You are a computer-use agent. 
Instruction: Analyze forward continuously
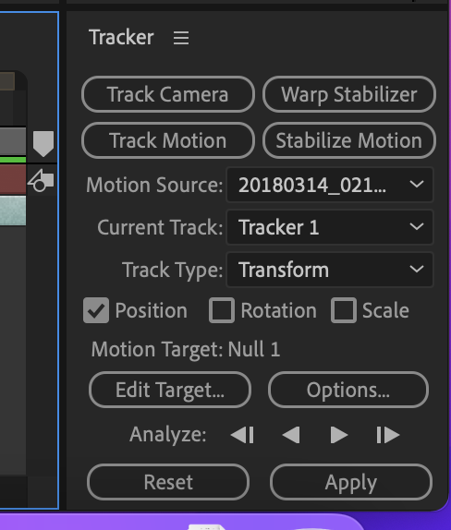(x=339, y=435)
